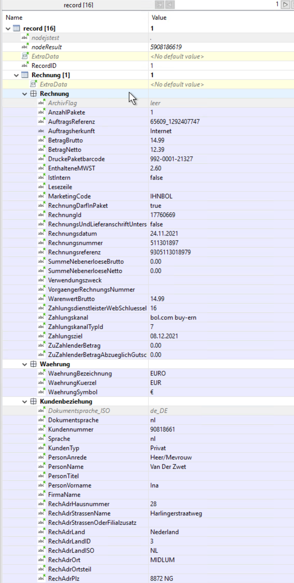Collapse the Rechnung group chevron

[25, 94]
